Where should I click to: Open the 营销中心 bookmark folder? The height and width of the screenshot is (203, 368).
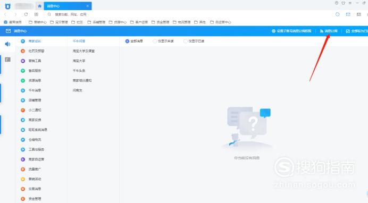point(38,22)
